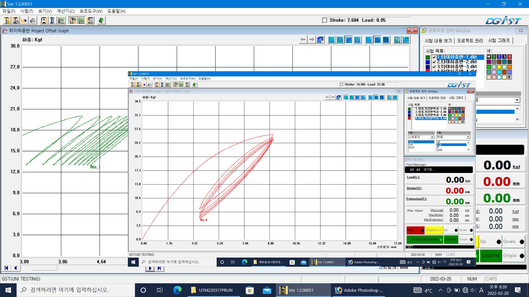Viewport: 529px width, 297px height.
Task: Click the large Down button in the back window
Action: pos(514,242)
